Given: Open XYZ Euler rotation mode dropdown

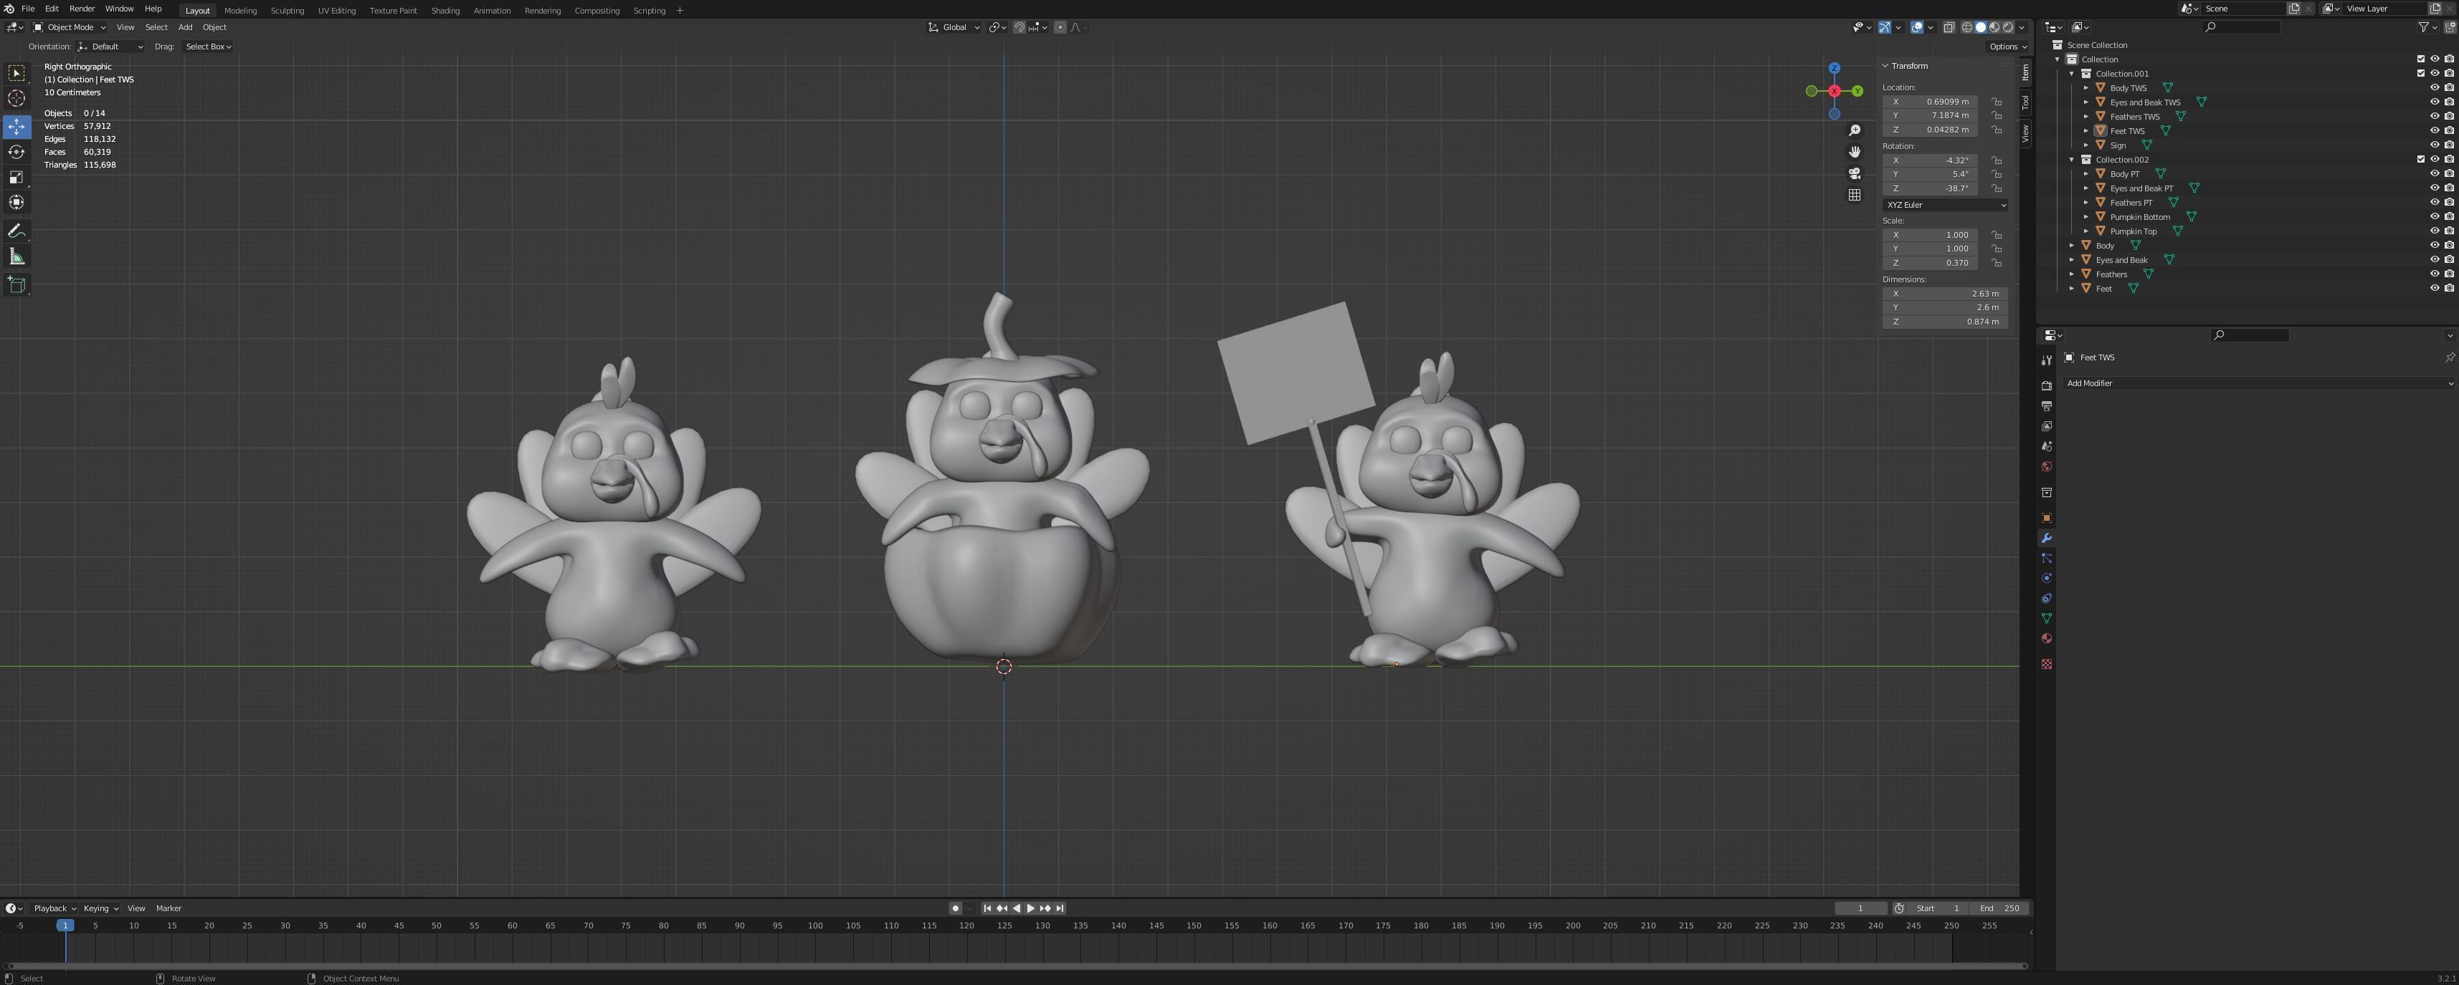Looking at the screenshot, I should click(1944, 205).
